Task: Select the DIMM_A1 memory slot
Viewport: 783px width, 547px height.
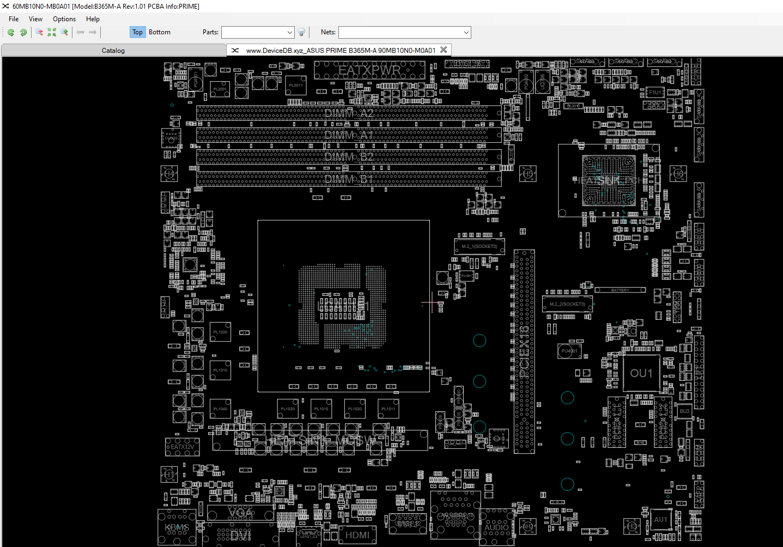Action: [x=349, y=135]
